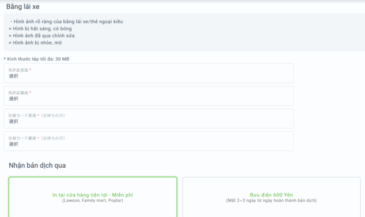Image resolution: width=365 pixels, height=217 pixels.
Task: Click the 免許証裏面 field label
Action: pyautogui.click(x=19, y=93)
